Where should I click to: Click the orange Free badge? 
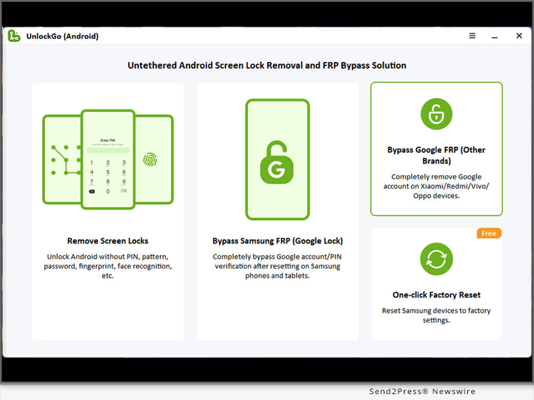[489, 233]
